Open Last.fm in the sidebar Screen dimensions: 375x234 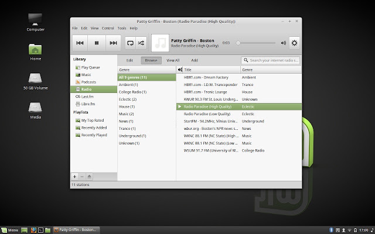click(94, 97)
